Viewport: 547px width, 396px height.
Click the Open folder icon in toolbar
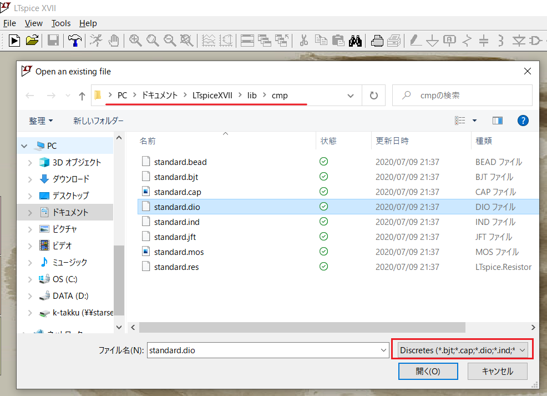pyautogui.click(x=32, y=40)
